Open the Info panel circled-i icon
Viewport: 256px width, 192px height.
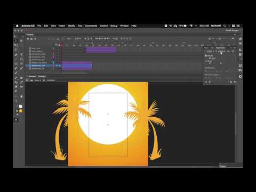point(241,54)
